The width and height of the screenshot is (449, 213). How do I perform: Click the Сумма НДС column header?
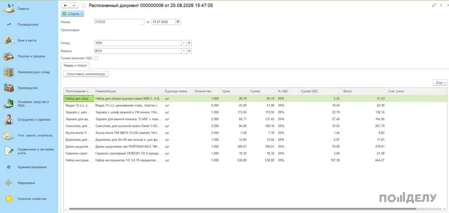pyautogui.click(x=320, y=91)
